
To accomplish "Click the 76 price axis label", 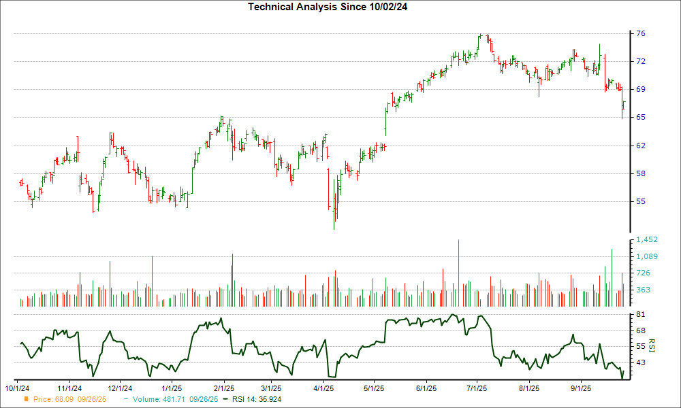I will (641, 33).
